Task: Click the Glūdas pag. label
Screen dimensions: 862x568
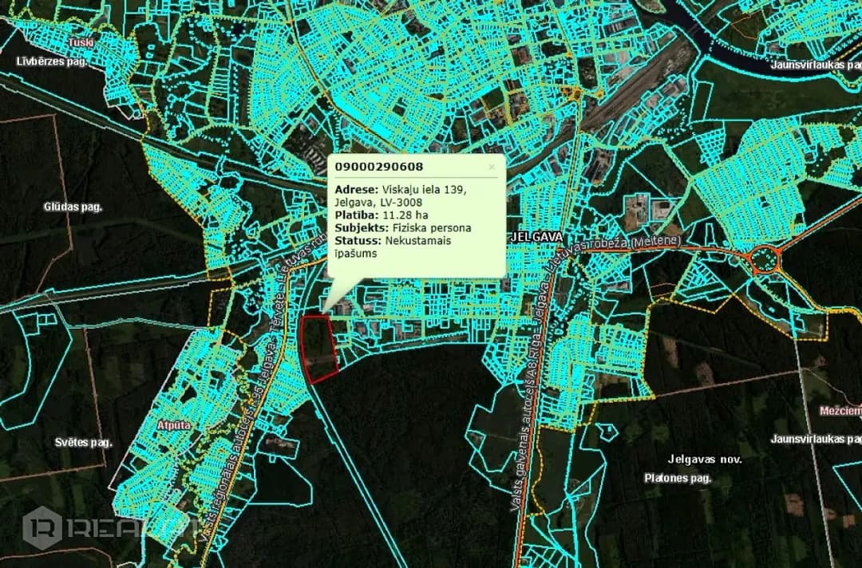Action: [73, 207]
